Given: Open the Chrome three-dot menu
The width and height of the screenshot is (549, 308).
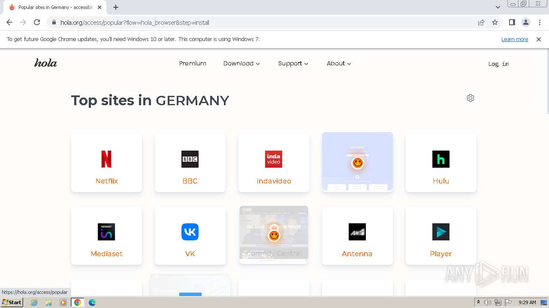Looking at the screenshot, I should click(x=540, y=22).
